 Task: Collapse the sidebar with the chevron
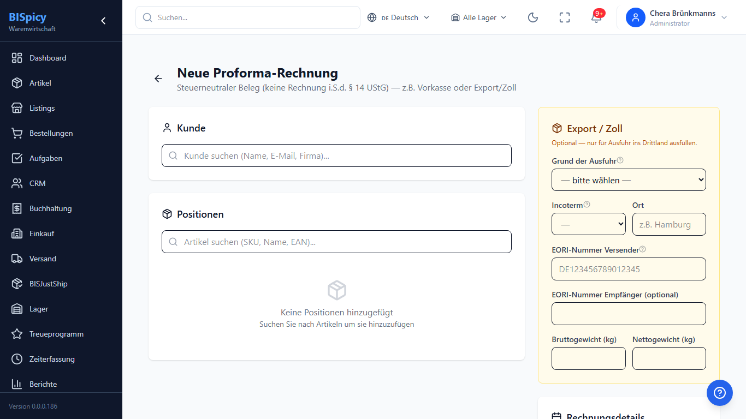tap(103, 21)
